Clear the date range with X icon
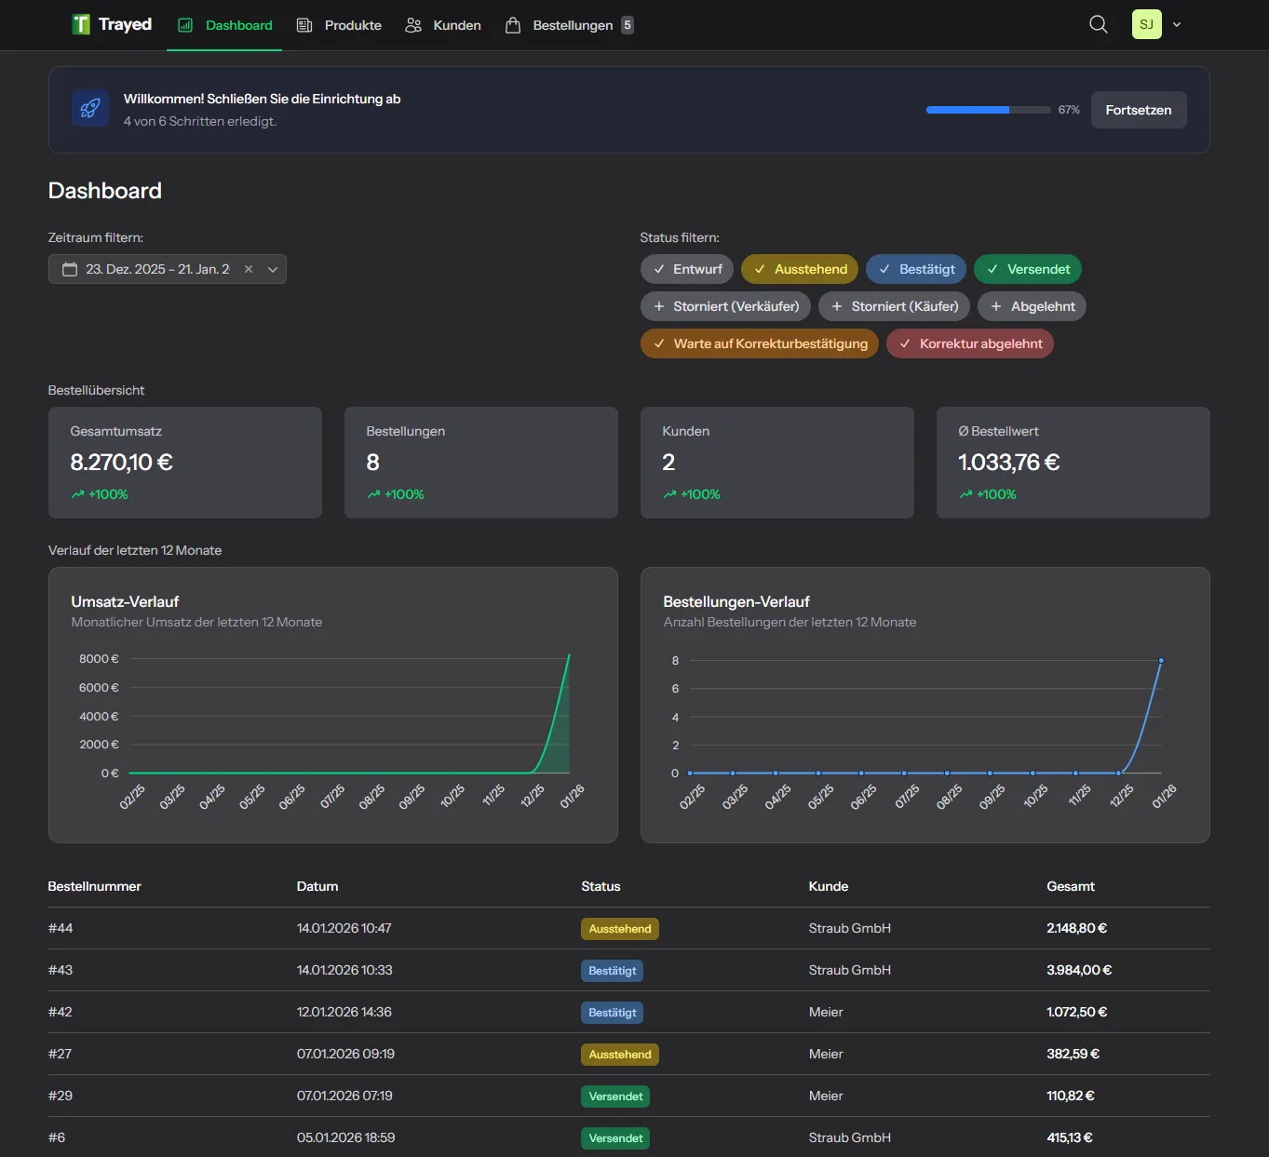Image resolution: width=1269 pixels, height=1157 pixels. pyautogui.click(x=249, y=269)
